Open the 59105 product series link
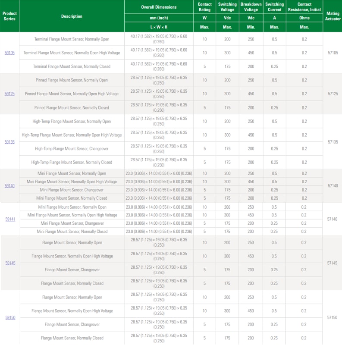The height and width of the screenshot is (345, 342). click(x=9, y=53)
